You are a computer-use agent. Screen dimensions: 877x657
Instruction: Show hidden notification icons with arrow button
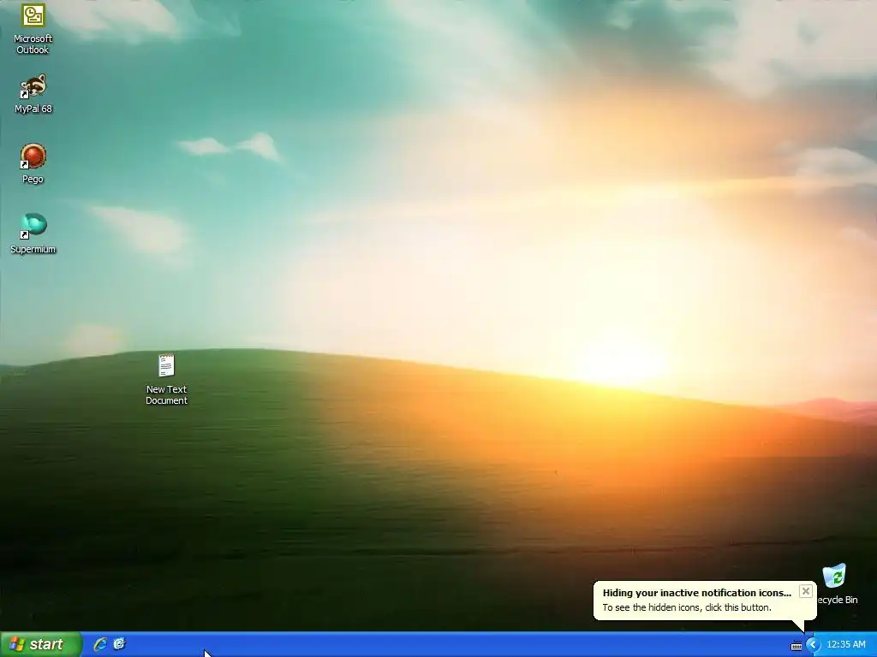point(813,645)
